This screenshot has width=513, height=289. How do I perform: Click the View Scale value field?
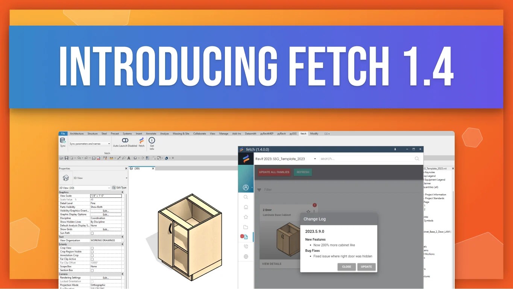106,196
